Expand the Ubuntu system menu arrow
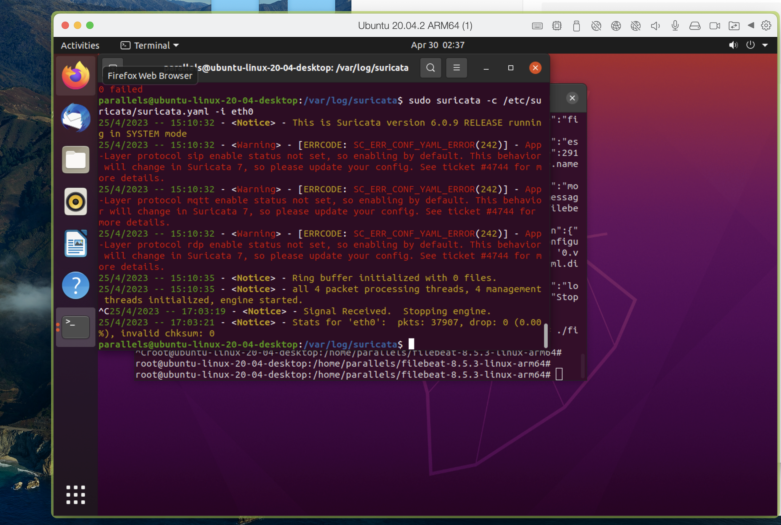781x525 pixels. (765, 45)
